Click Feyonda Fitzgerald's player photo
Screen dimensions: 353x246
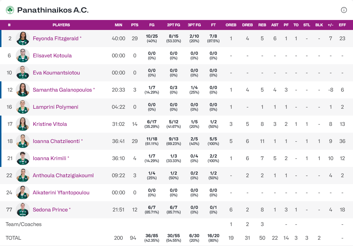click(23, 38)
